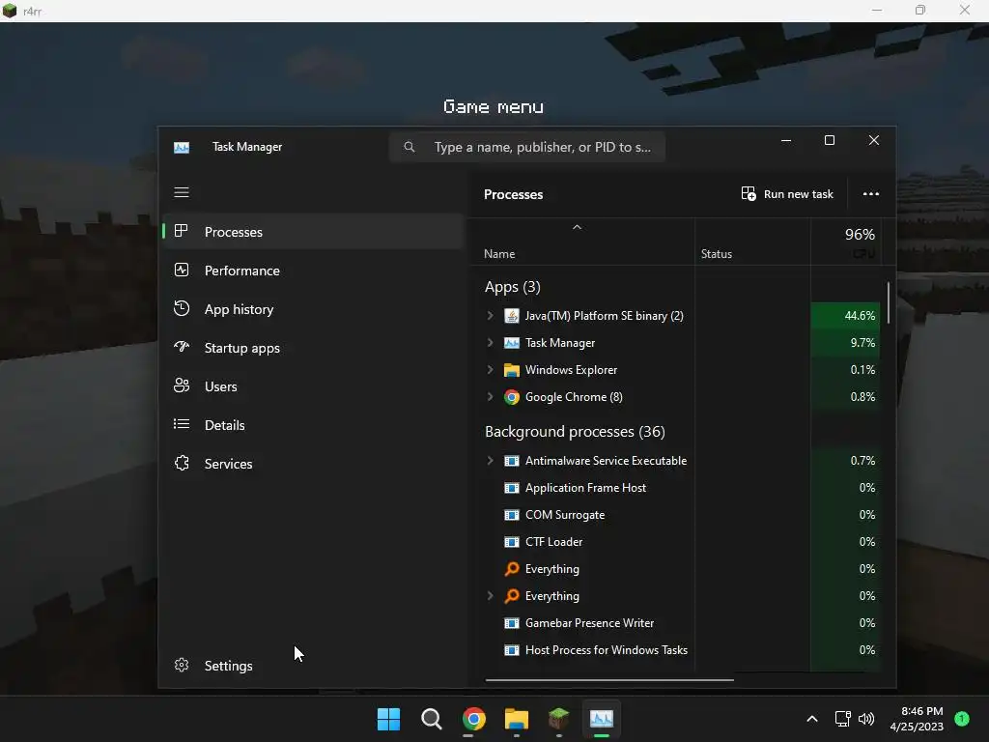
Task: Click the Background processes (36) header
Action: pyautogui.click(x=575, y=432)
